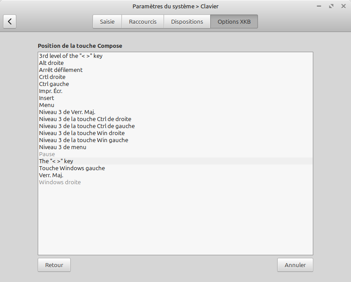This screenshot has height=282, width=351.
Task: Pick 'Ctrl gauche' as Compose key
Action: pos(54,84)
